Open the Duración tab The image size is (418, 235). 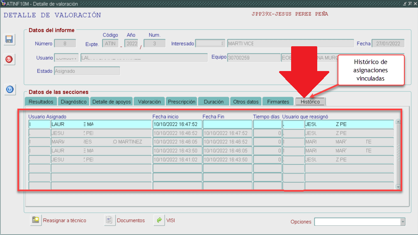tap(214, 102)
